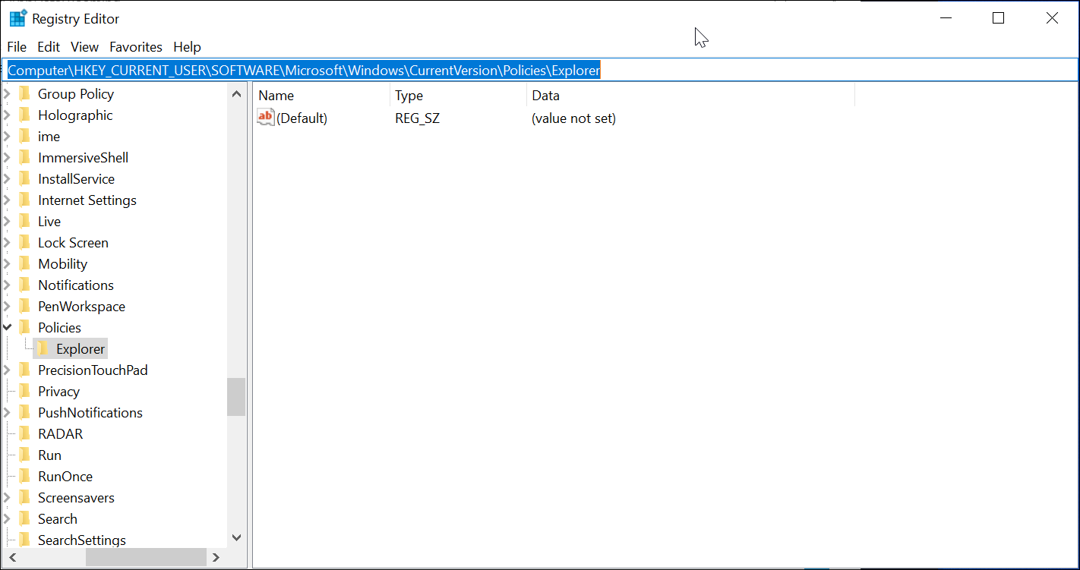Select the "InstallService" key label

coord(76,179)
